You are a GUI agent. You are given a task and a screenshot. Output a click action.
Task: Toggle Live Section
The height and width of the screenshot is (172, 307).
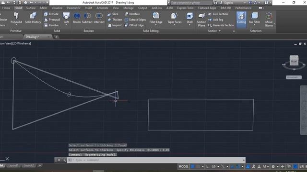pos(218,14)
